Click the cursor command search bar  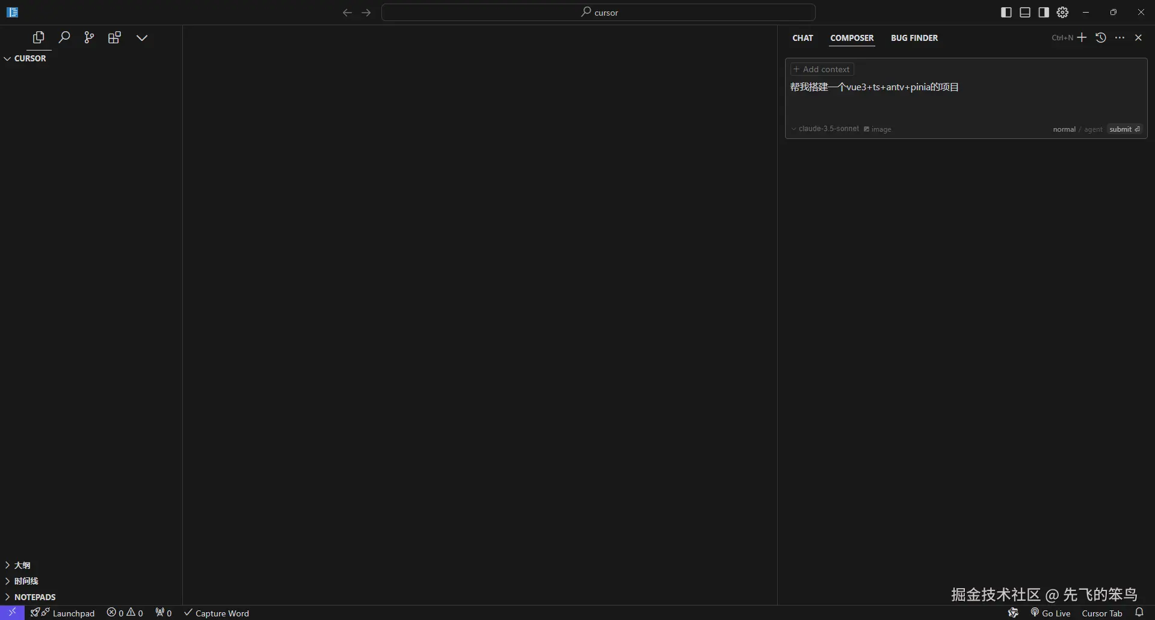tap(599, 12)
